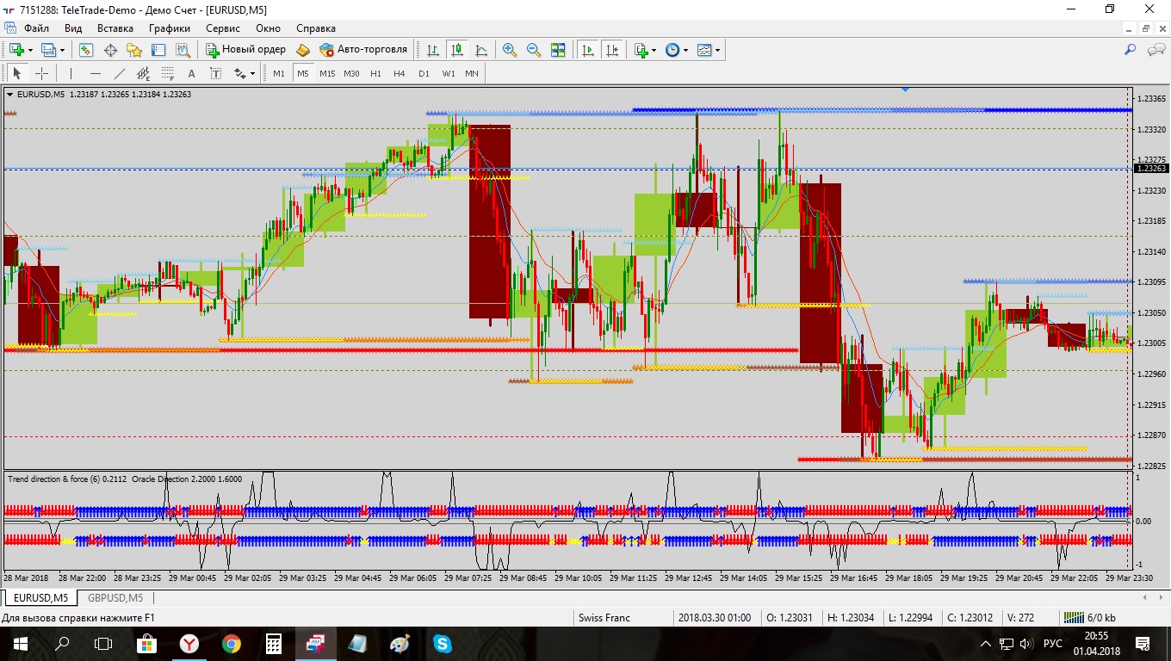The image size is (1171, 661).
Task: Zoom out on the chart
Action: point(534,50)
